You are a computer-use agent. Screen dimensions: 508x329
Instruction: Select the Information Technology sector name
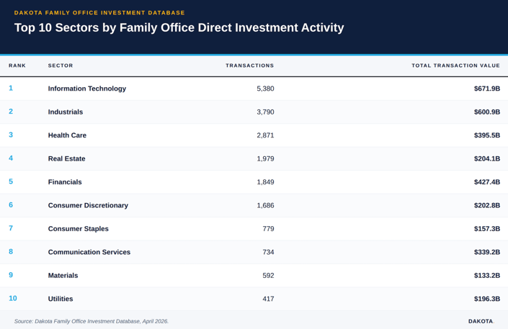86,89
